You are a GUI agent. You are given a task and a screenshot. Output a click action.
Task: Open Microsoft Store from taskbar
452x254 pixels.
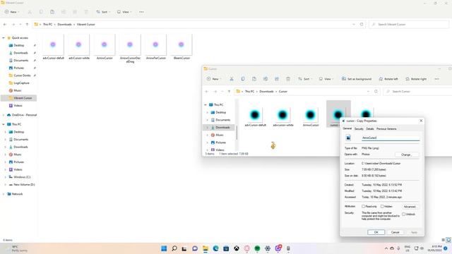click(226, 248)
